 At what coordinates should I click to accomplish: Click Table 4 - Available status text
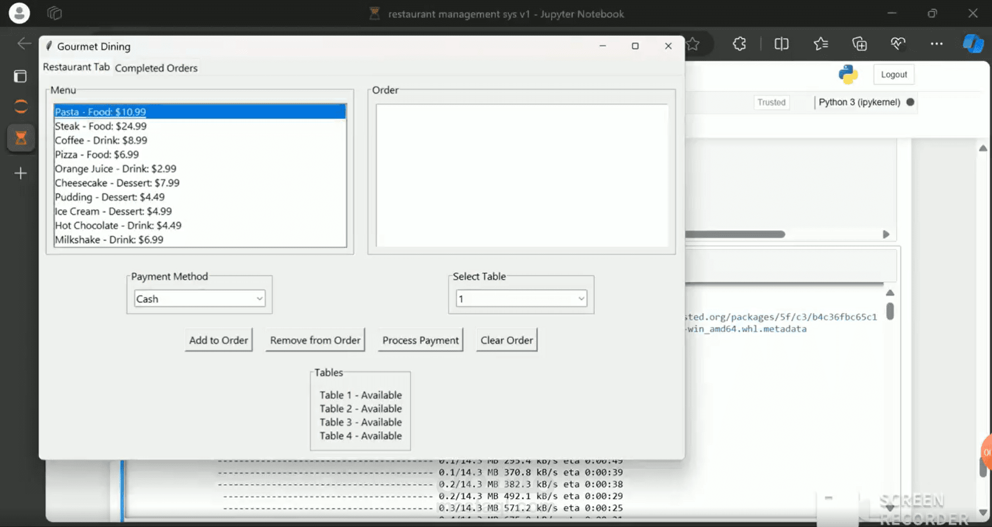(360, 436)
